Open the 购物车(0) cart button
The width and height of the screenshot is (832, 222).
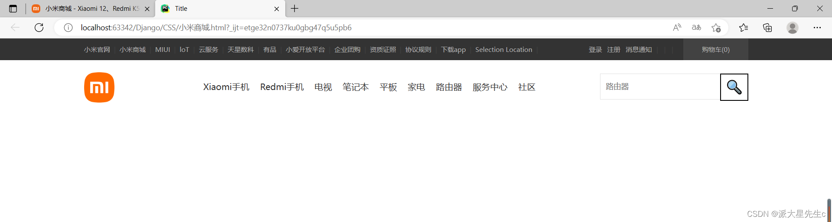coord(716,49)
